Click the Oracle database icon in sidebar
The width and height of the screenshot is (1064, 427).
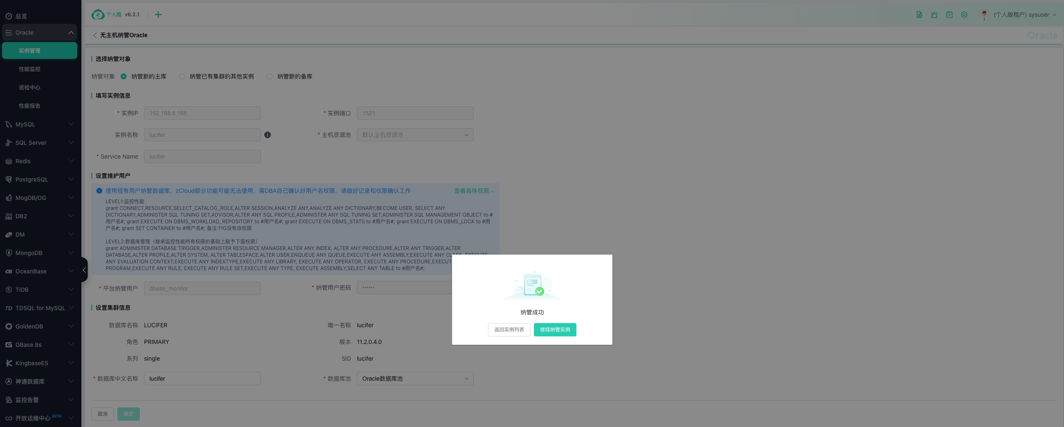tap(9, 33)
